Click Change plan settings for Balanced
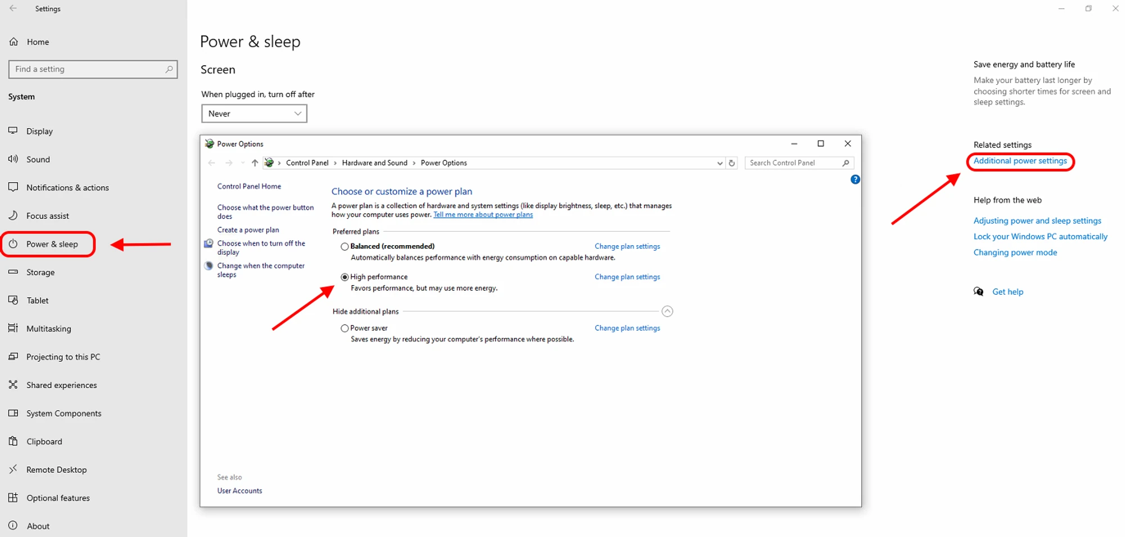 click(x=627, y=246)
